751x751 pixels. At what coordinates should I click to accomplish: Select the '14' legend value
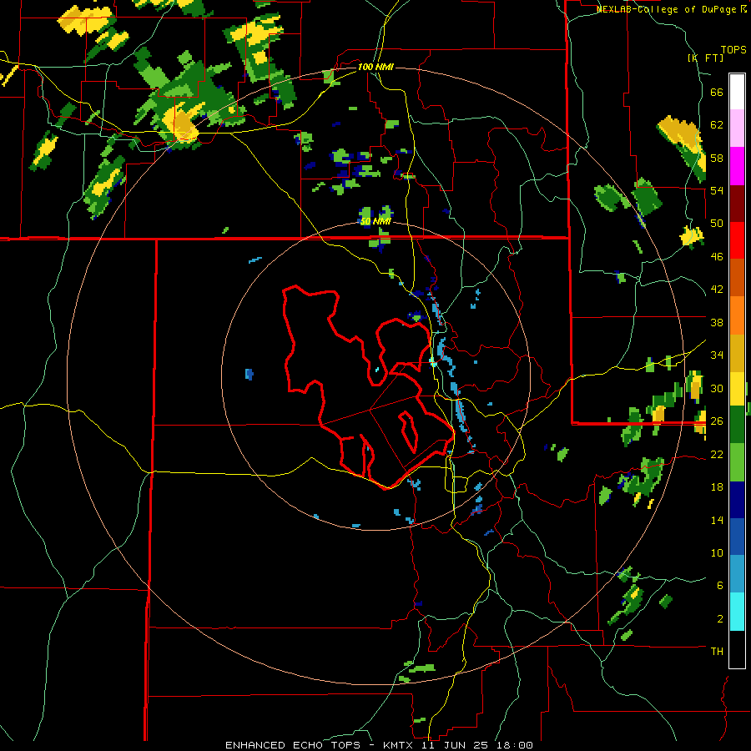[717, 520]
